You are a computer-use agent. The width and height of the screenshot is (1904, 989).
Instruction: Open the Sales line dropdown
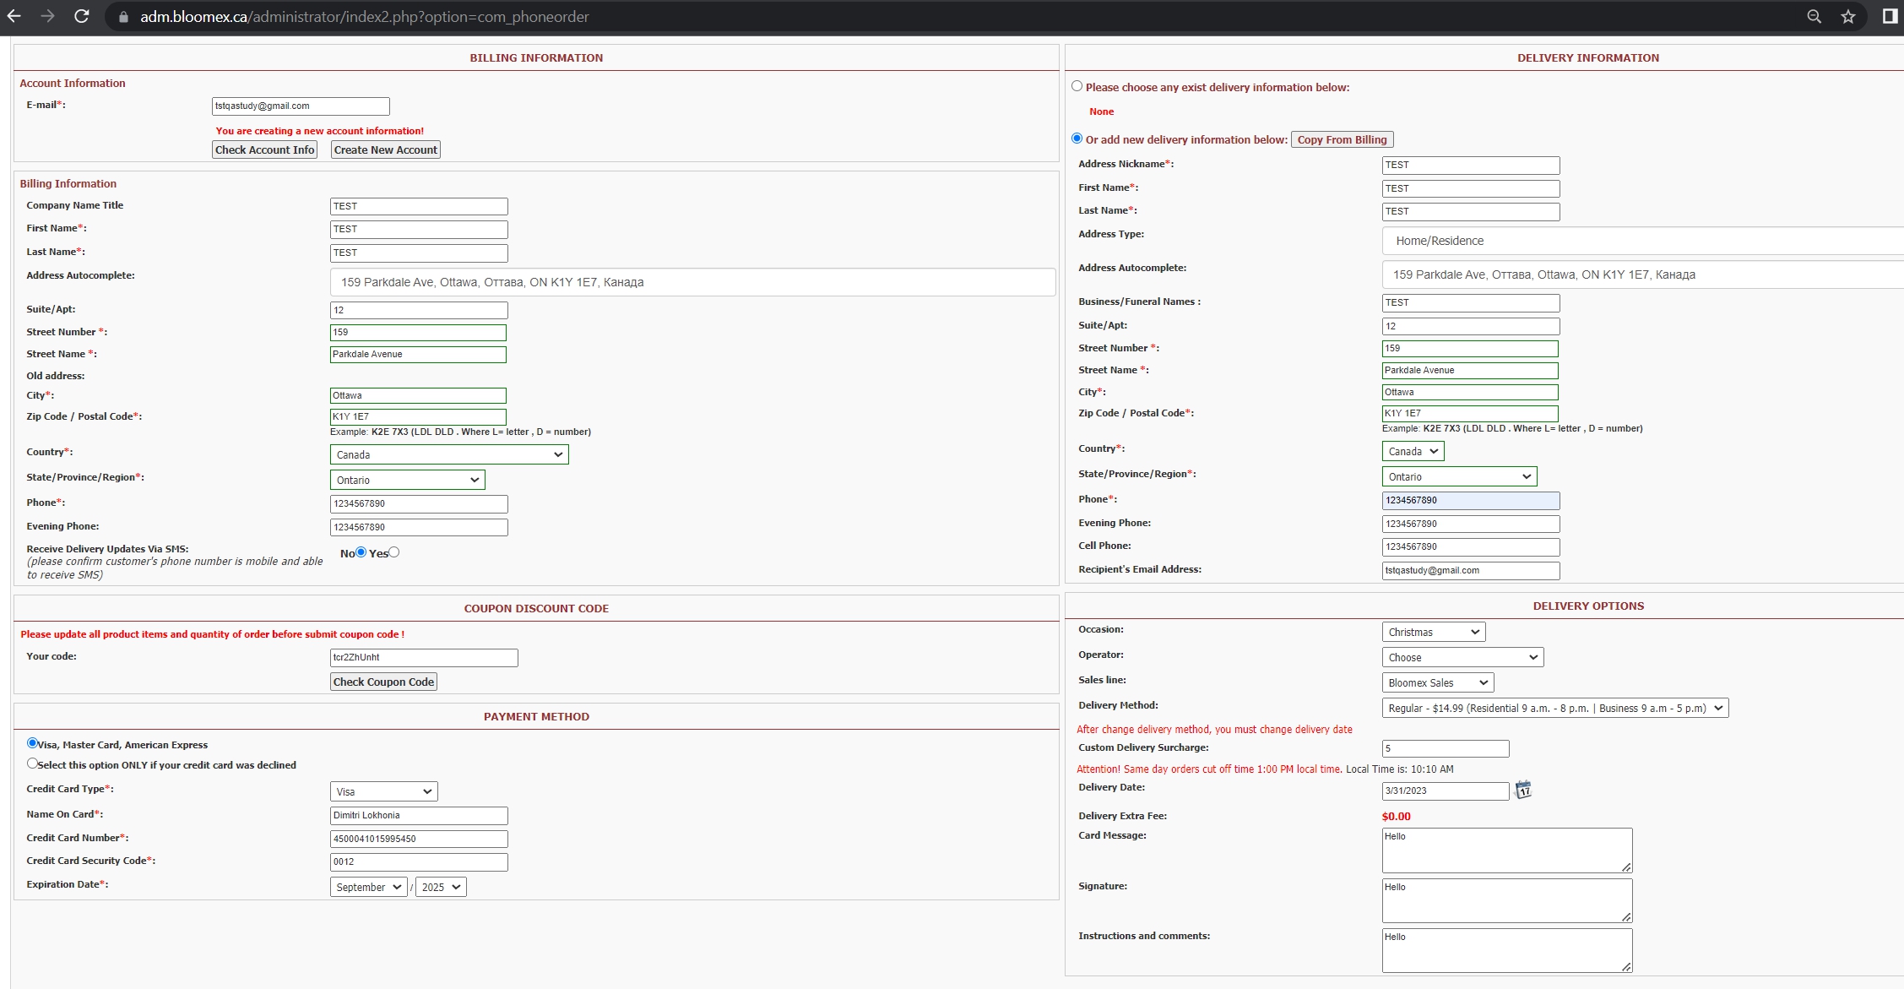[x=1438, y=682]
